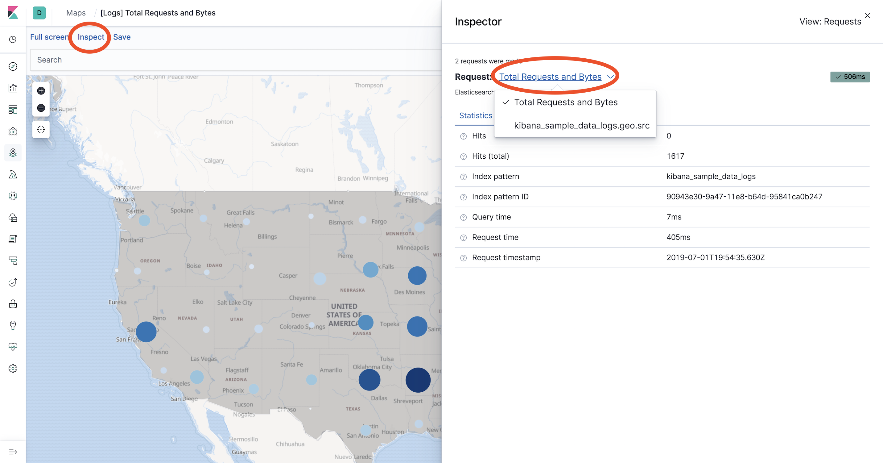Open the Visualize chart icon in sidebar
This screenshot has height=463, width=883.
click(x=13, y=88)
